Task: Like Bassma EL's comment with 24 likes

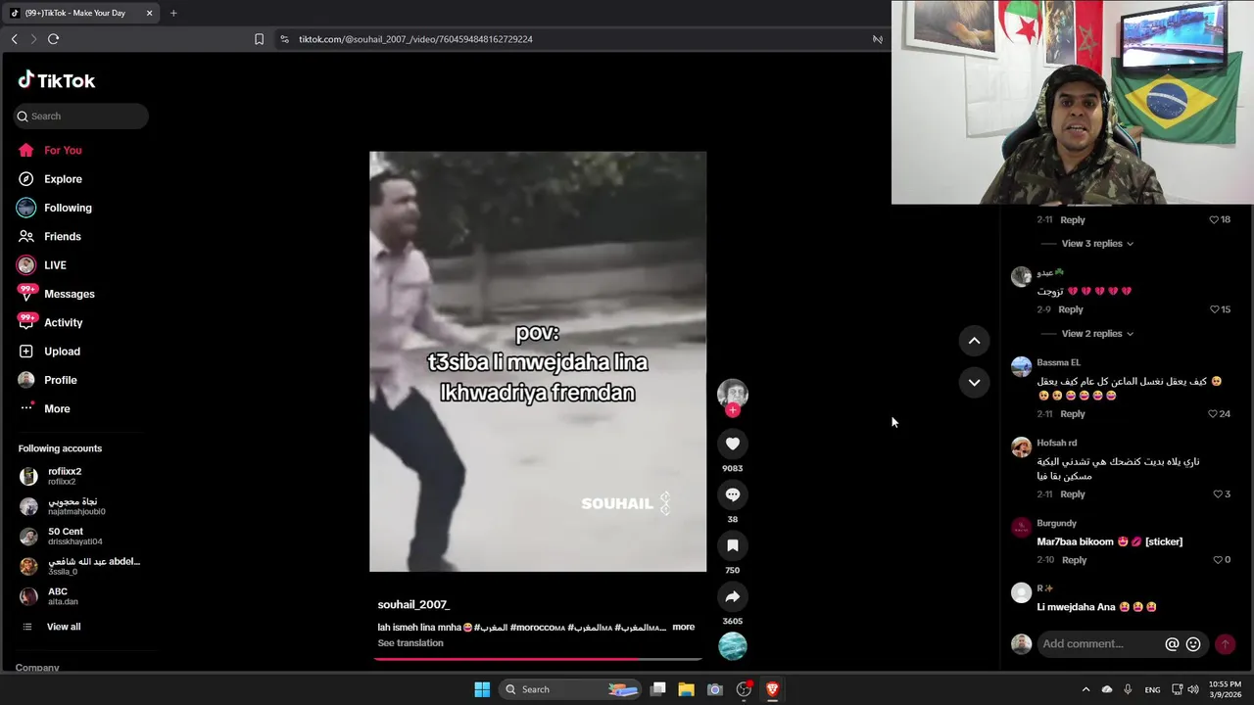Action: coord(1213,414)
